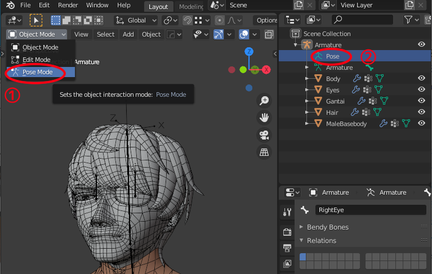Select Object Mode from the mode list
432x274 pixels.
click(x=41, y=47)
